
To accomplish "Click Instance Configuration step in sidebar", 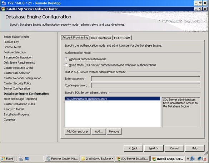I will (x=18, y=57).
